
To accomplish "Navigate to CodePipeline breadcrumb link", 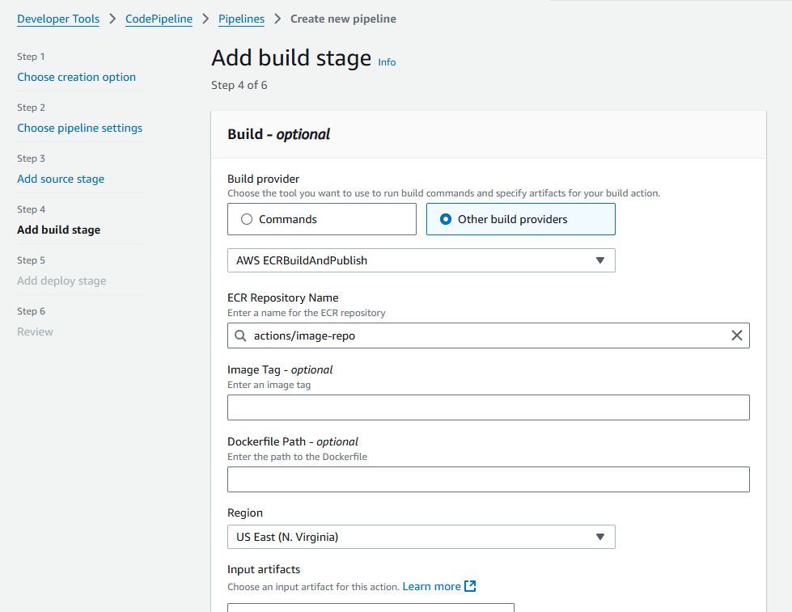I will click(x=159, y=19).
